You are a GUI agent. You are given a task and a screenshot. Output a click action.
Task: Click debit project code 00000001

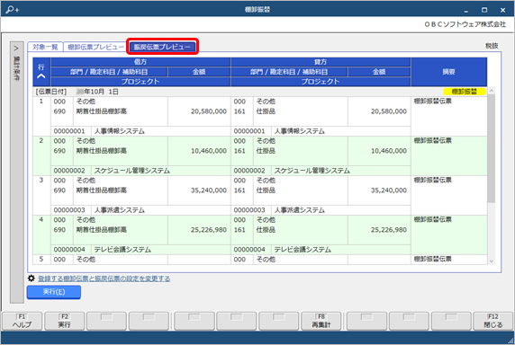69,131
